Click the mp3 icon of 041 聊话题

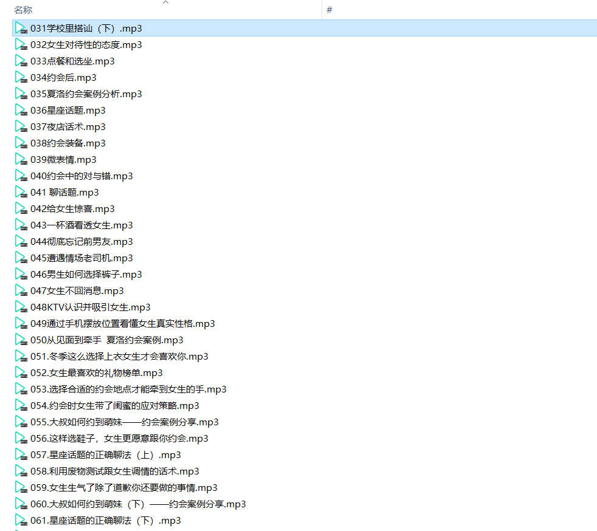click(x=21, y=192)
